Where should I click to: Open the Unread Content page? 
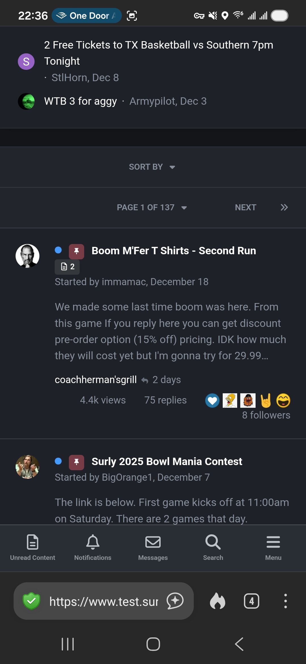(33, 547)
